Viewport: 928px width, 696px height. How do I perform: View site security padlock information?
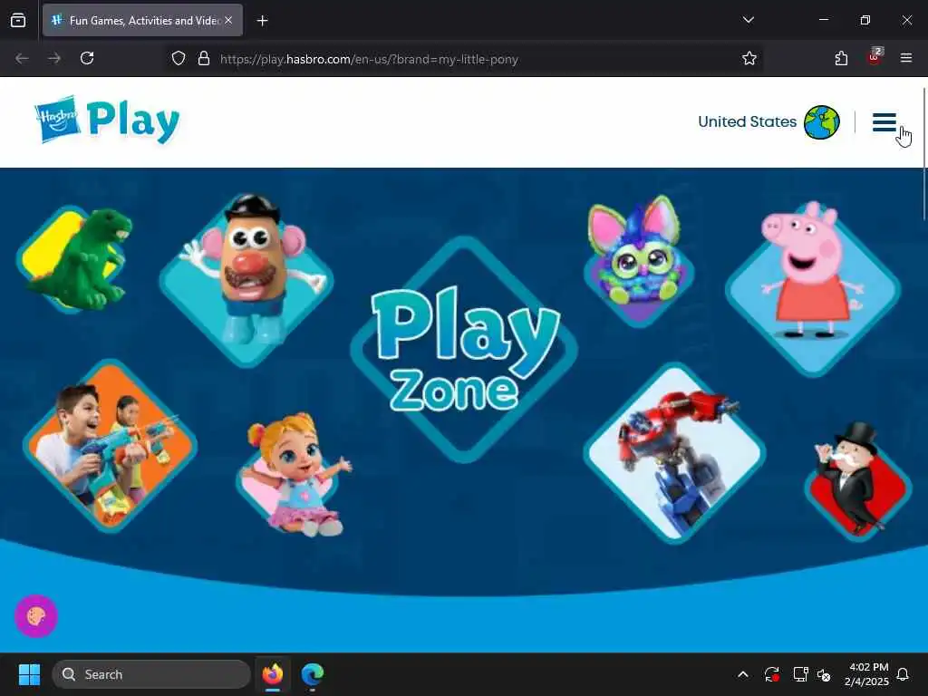204,58
